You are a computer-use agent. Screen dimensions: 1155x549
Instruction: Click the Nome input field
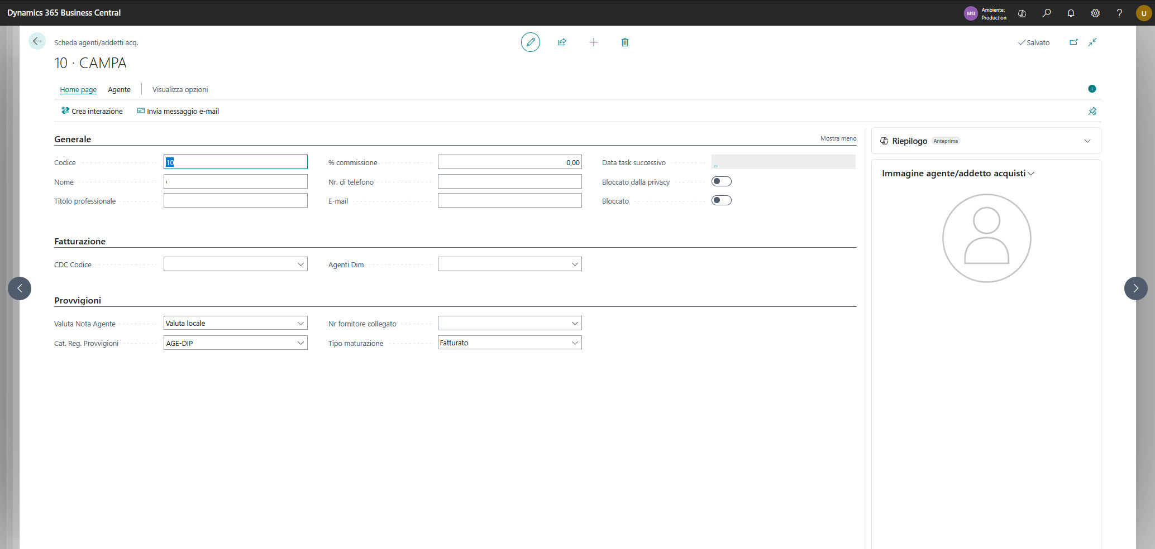click(x=236, y=182)
